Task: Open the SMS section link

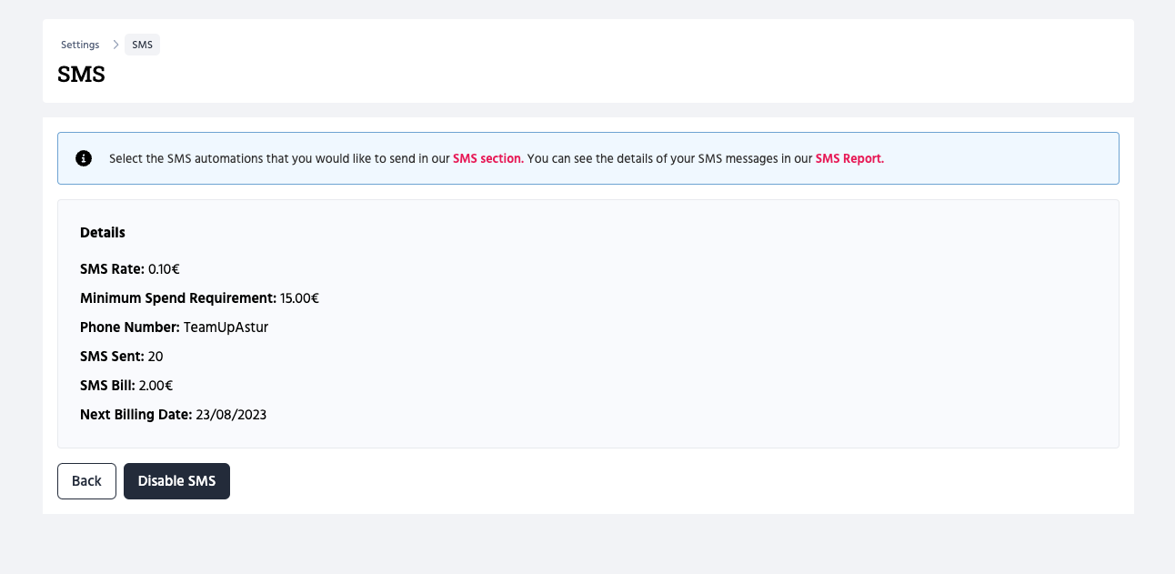Action: click(487, 158)
